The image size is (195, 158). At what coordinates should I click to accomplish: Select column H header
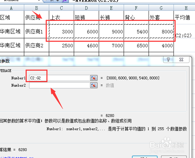click(x=184, y=8)
